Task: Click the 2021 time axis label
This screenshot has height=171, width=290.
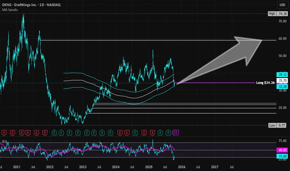Action: pyautogui.click(x=16, y=167)
